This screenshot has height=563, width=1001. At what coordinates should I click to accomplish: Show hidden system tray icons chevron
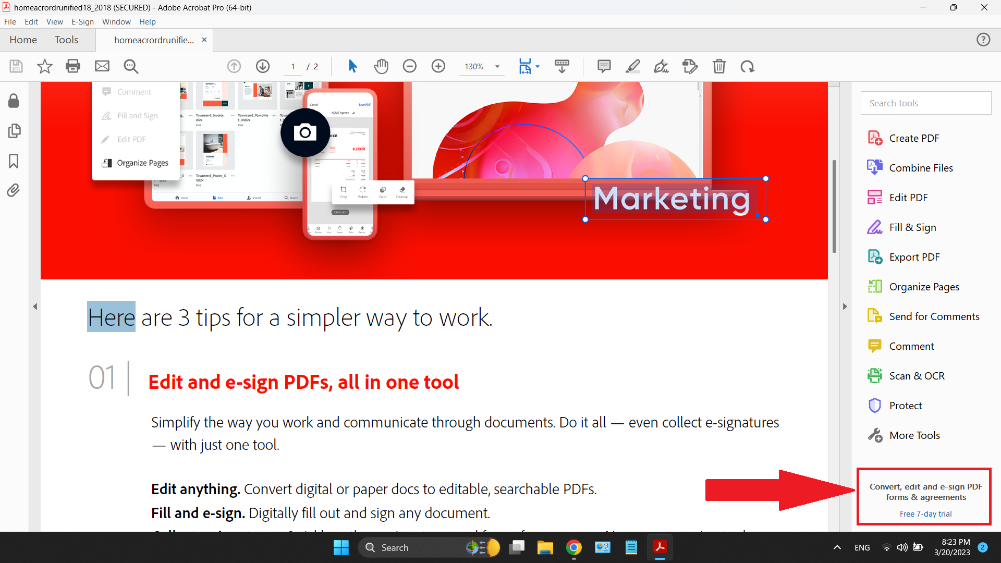point(837,547)
